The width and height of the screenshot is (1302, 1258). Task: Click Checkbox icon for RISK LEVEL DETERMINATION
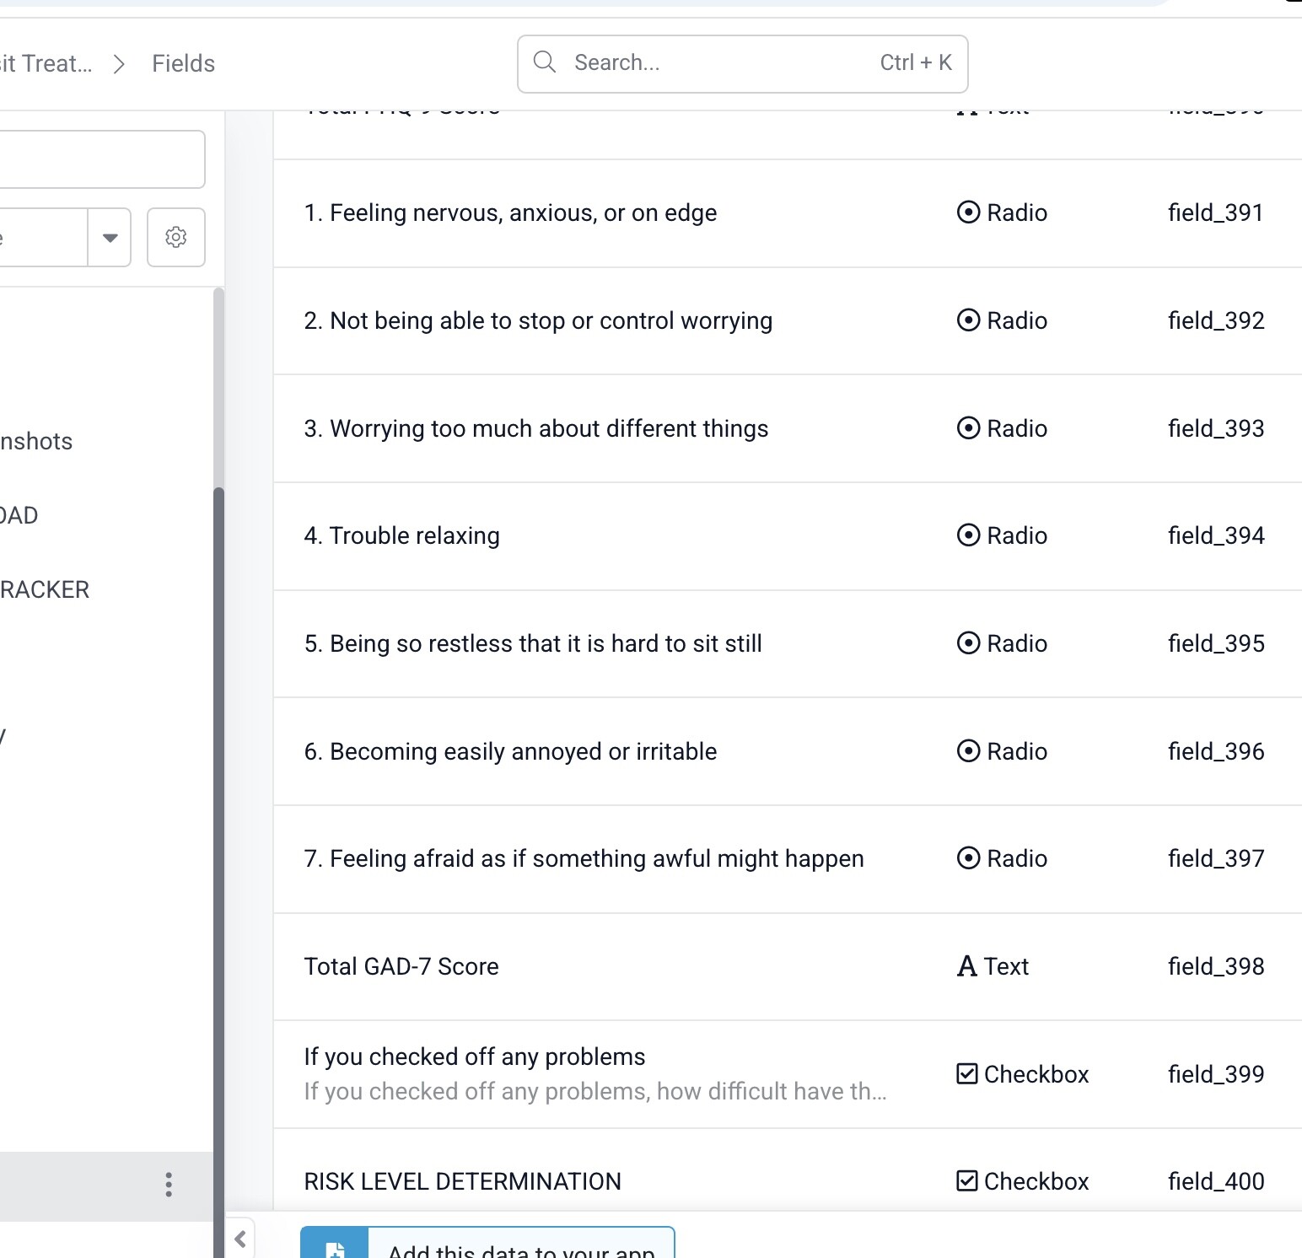point(966,1181)
